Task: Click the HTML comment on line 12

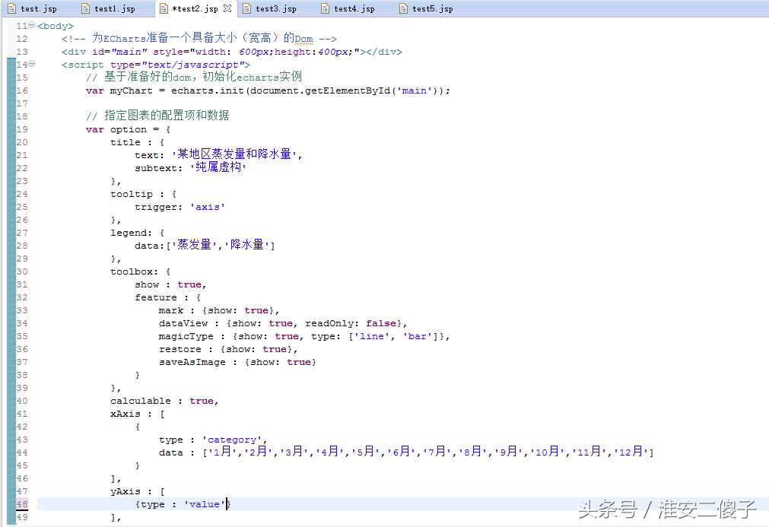Action: click(x=199, y=38)
